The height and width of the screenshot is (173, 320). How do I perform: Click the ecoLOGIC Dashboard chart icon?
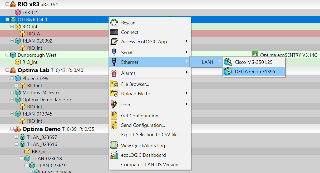pos(114,155)
